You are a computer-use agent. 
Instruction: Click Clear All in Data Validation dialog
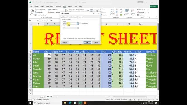65,42
